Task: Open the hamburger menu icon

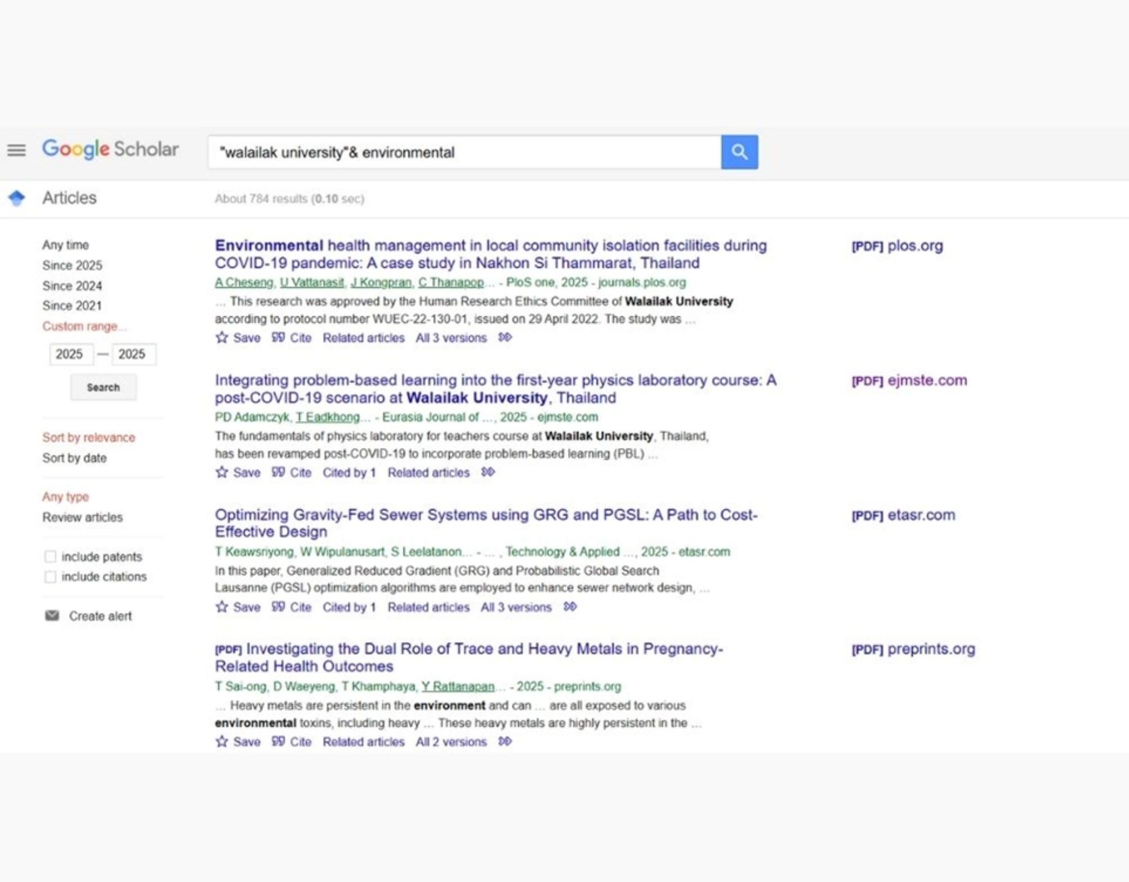Action: click(16, 151)
